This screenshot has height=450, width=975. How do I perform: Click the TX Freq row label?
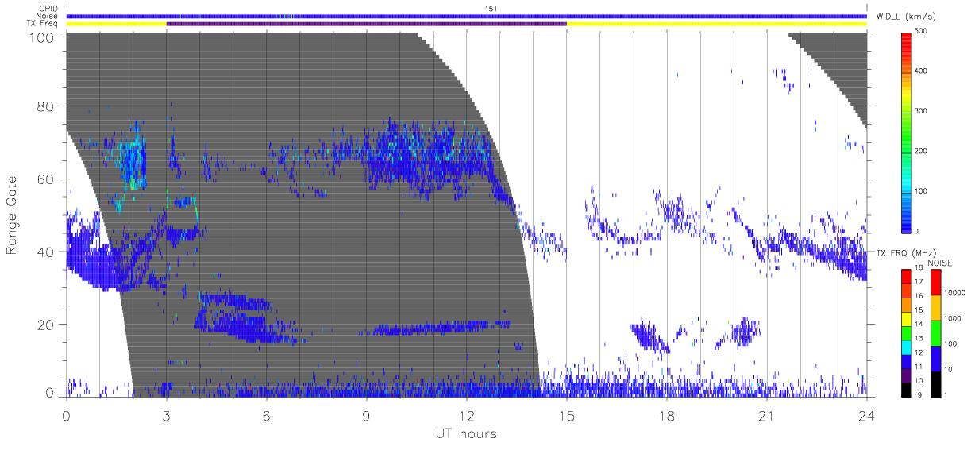[x=44, y=23]
